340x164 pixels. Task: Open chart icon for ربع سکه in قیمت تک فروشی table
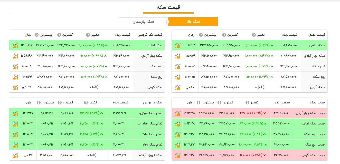click(x=15, y=77)
